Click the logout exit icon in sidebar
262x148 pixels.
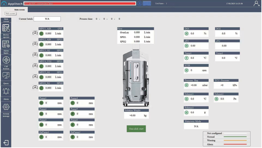click(x=6, y=143)
